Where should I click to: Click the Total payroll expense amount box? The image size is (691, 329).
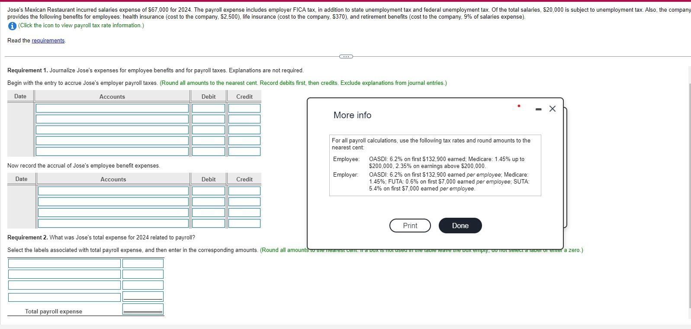pyautogui.click(x=143, y=309)
